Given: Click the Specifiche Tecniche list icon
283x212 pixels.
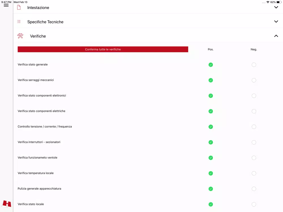Looking at the screenshot, I should click(x=19, y=22).
